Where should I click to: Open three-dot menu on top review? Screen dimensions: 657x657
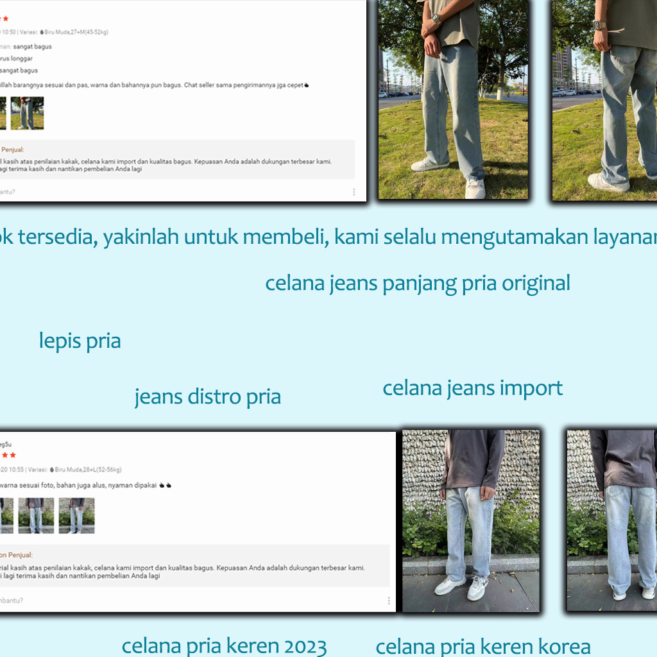pos(354,192)
